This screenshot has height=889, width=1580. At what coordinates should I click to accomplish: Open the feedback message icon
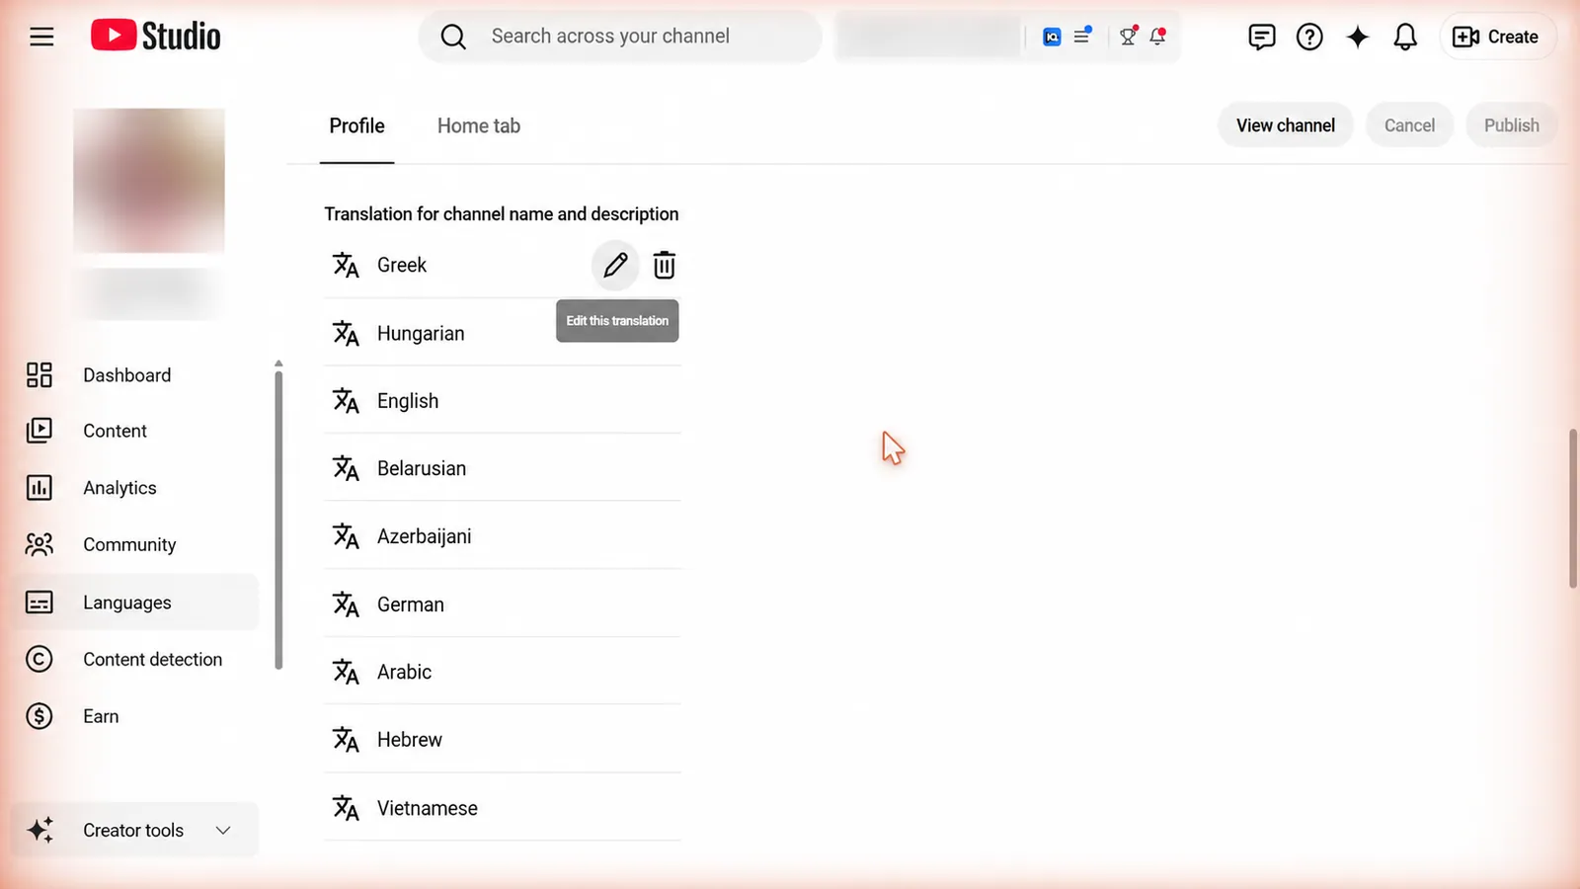(1261, 37)
